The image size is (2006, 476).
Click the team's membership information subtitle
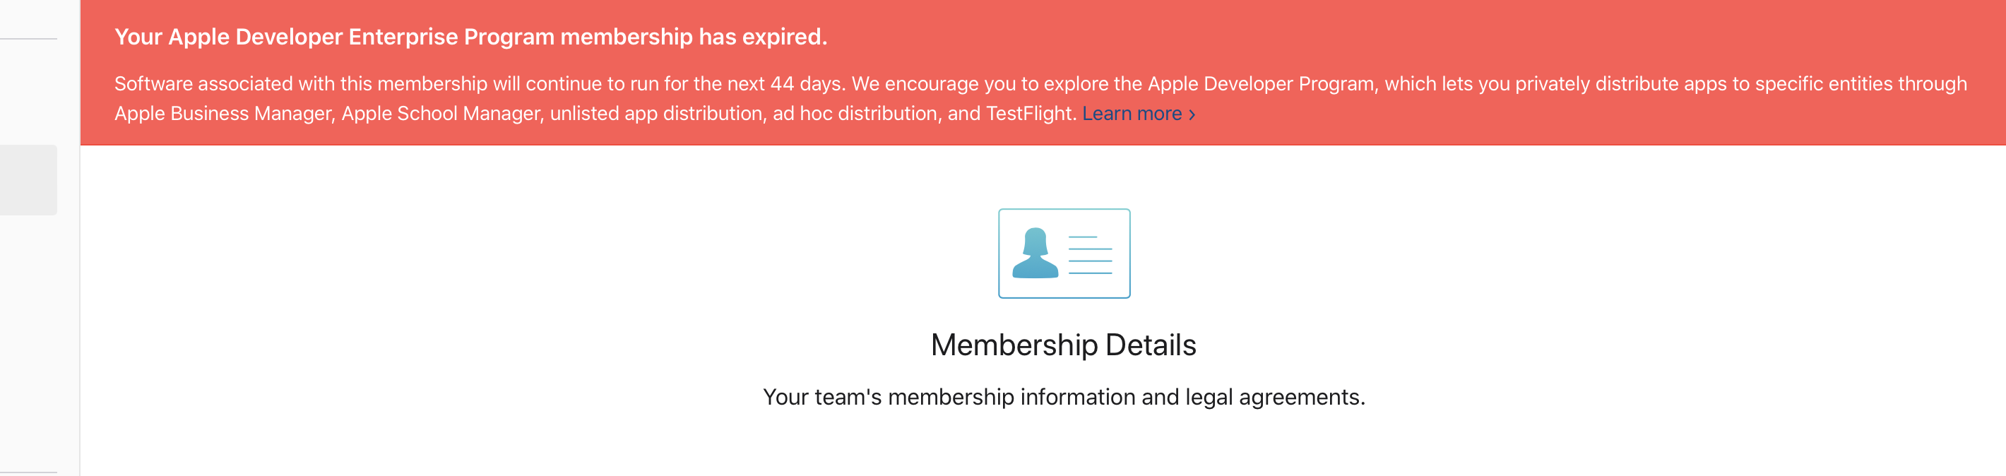click(1063, 398)
